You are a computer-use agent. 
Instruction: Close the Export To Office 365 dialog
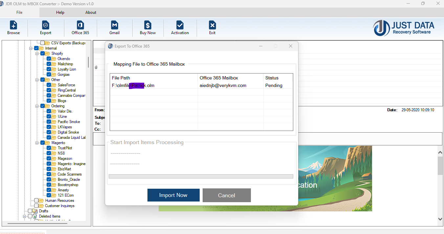click(290, 46)
